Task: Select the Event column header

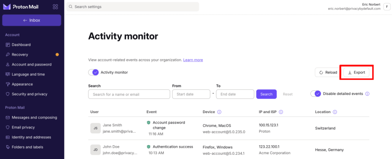Action: [x=152, y=112]
